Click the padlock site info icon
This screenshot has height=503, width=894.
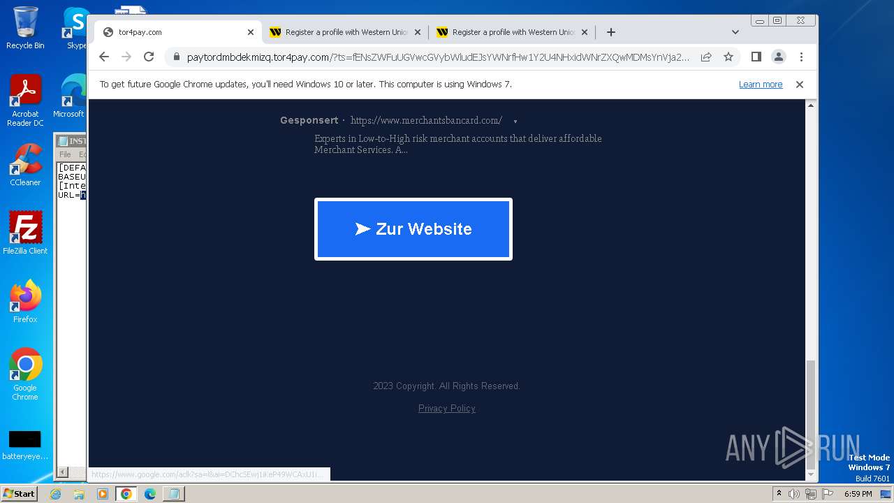point(176,57)
